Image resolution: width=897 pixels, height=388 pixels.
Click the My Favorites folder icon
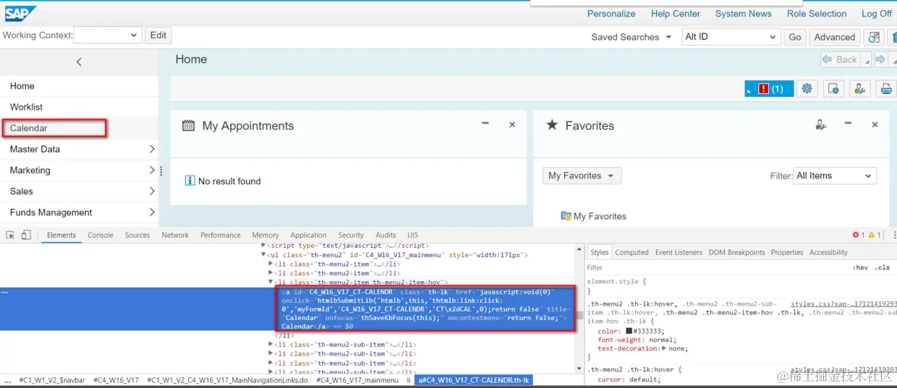pos(566,216)
